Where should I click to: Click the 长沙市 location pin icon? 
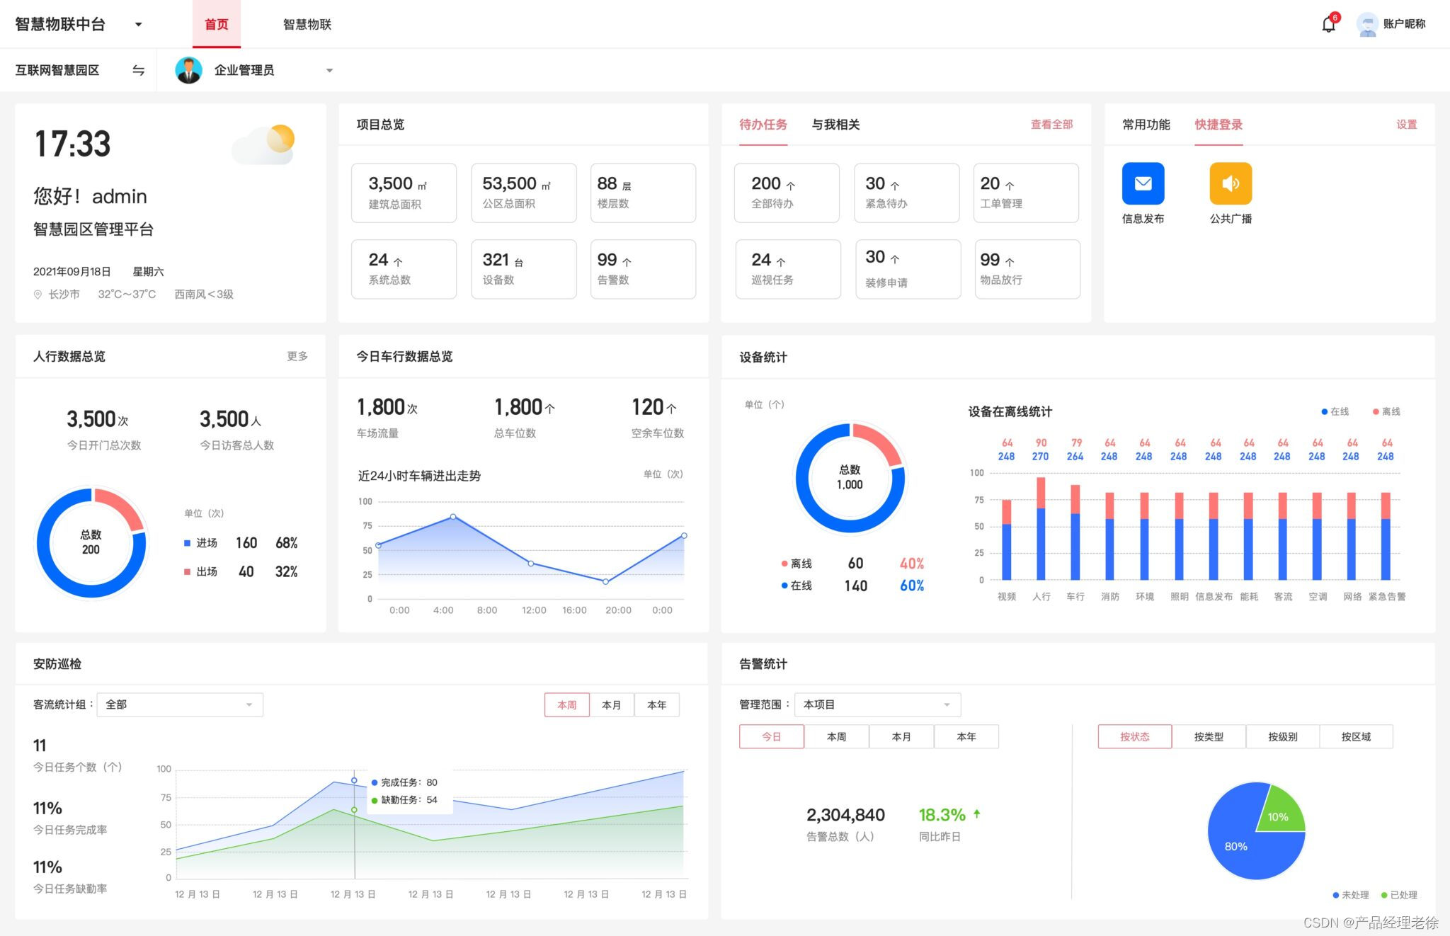pyautogui.click(x=38, y=295)
